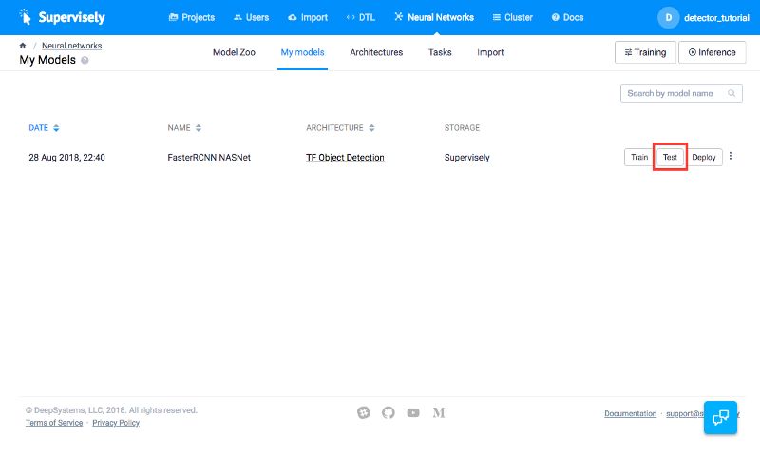Image resolution: width=760 pixels, height=457 pixels.
Task: Open the Cluster page
Action: click(512, 17)
